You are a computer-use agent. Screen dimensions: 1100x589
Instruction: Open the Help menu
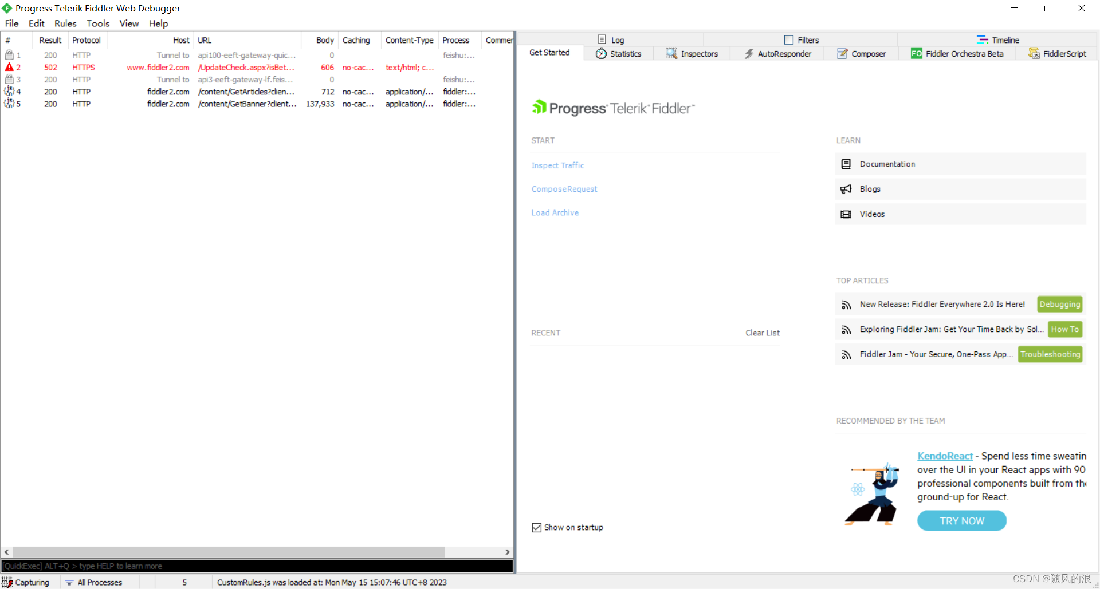click(158, 23)
